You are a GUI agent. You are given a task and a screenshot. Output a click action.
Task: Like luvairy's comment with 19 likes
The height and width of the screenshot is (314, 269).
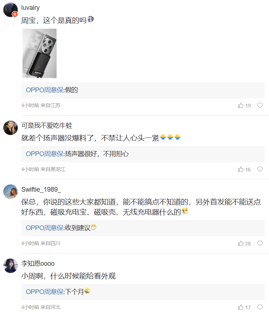click(241, 106)
